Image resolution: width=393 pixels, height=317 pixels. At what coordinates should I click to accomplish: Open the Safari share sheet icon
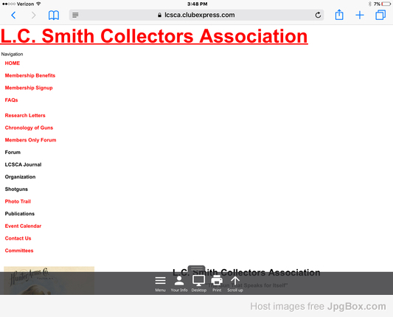339,15
